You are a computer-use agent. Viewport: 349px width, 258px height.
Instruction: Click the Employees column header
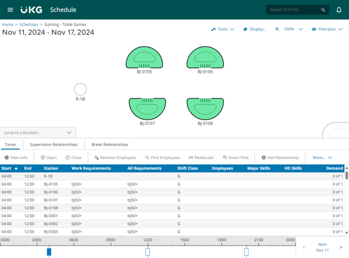point(223,168)
